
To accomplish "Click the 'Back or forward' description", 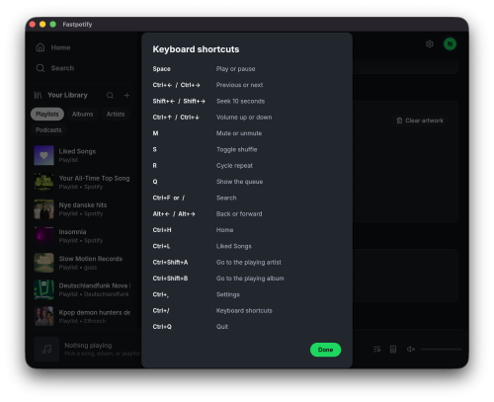I will click(239, 214).
